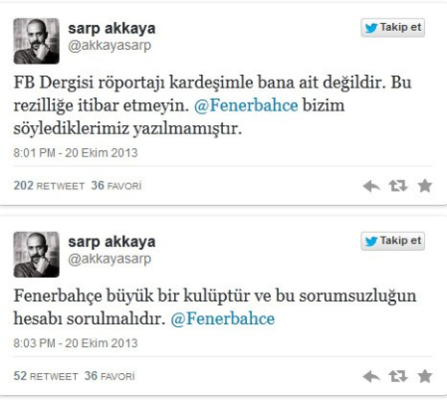The height and width of the screenshot is (400, 447).
Task: Open the 8:03 PM - 20 Ekim 2013 timestamp
Action: (x=76, y=343)
